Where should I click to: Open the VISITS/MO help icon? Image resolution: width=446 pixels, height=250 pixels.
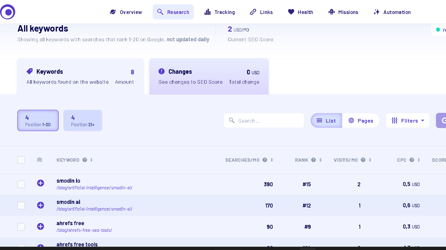pyautogui.click(x=363, y=160)
